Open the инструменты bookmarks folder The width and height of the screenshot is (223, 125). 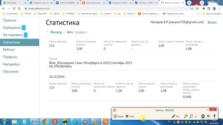pos(10,14)
